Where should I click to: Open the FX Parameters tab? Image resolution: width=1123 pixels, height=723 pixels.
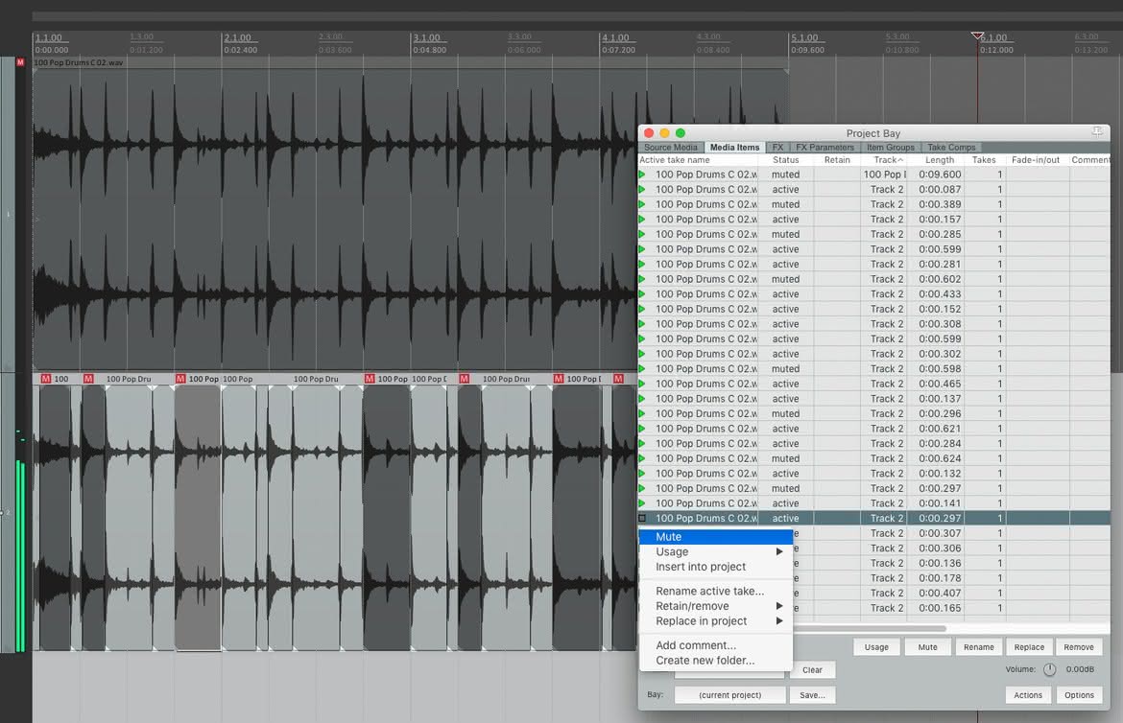[825, 148]
